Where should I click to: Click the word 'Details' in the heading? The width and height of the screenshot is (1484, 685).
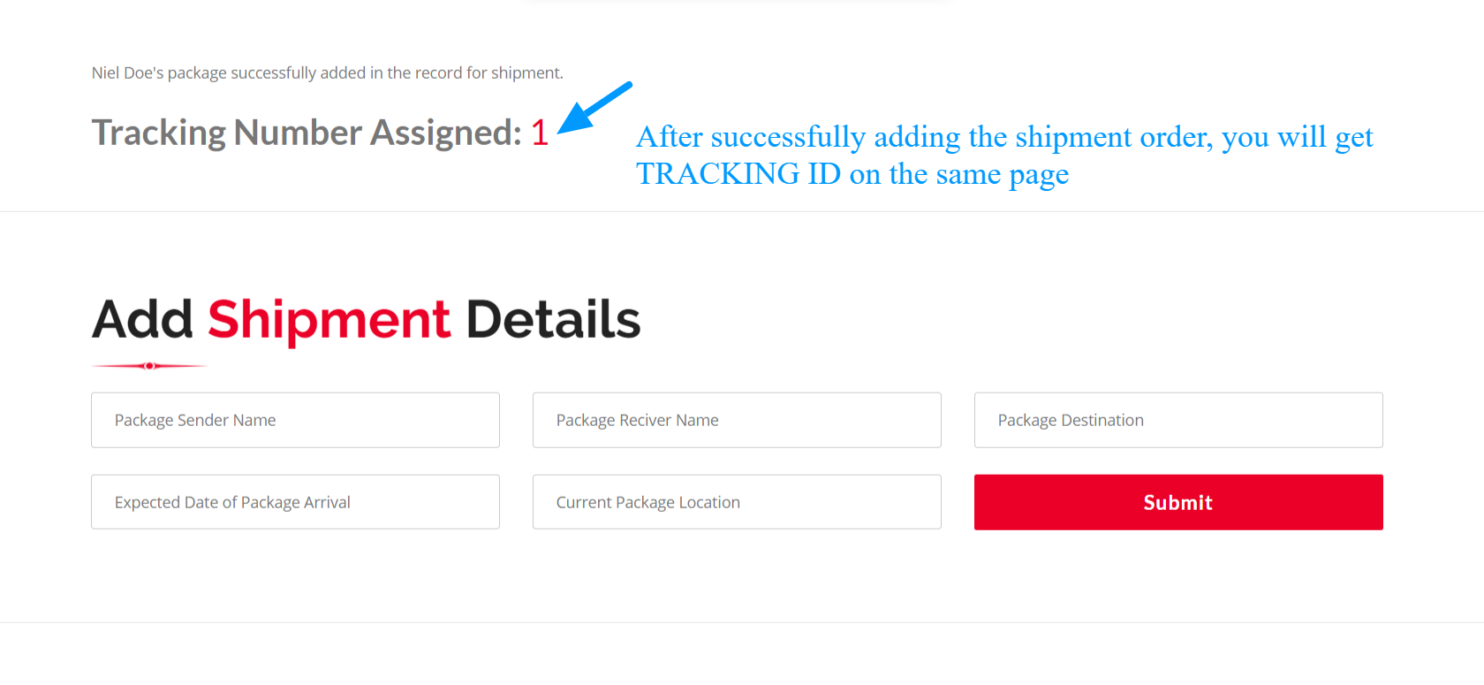pos(553,319)
